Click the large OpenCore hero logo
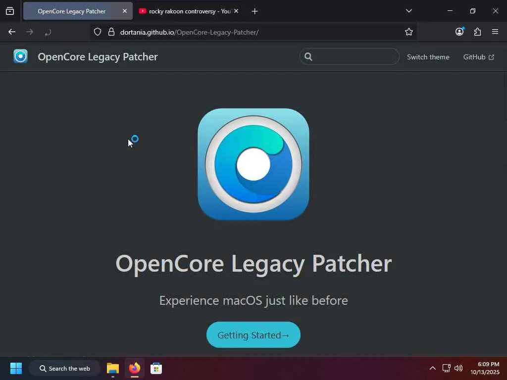The width and height of the screenshot is (507, 380). point(253,164)
